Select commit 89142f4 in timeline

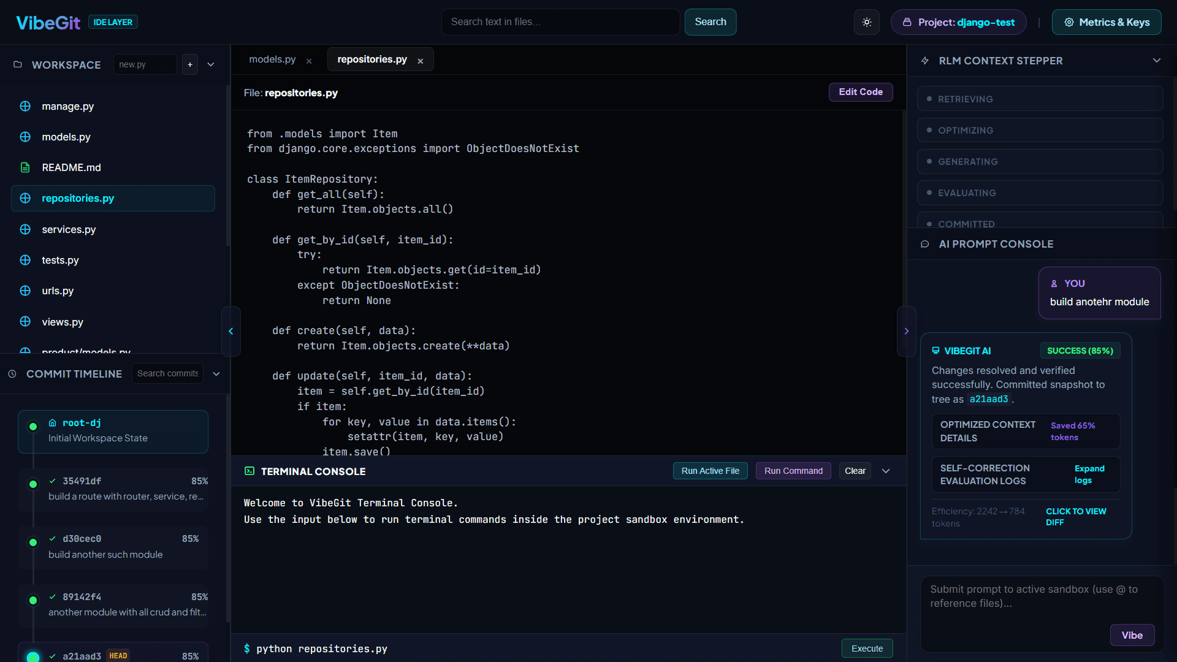tap(113, 604)
